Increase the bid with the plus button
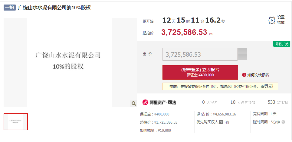Viewport: 292px width, 142px height. point(243,51)
